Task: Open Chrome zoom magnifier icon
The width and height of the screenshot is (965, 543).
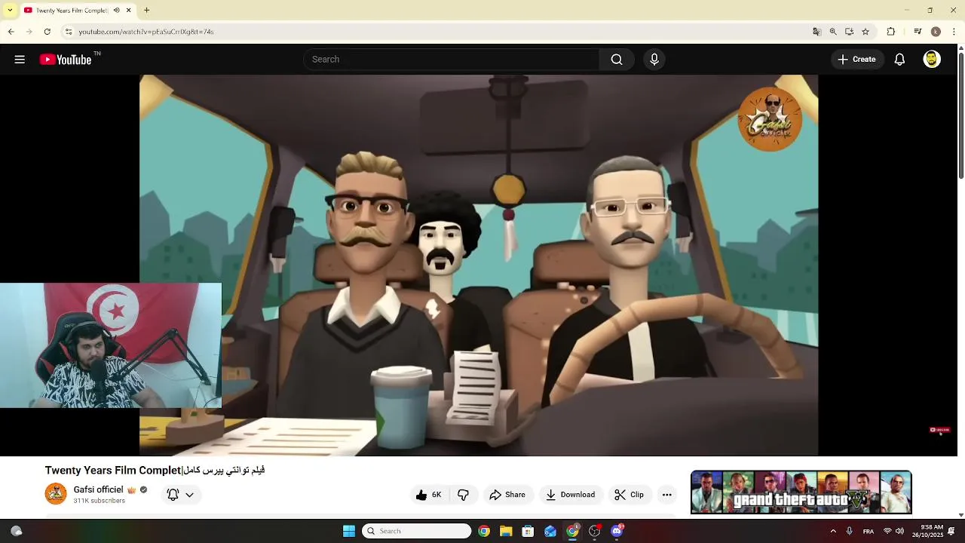Action: click(833, 32)
